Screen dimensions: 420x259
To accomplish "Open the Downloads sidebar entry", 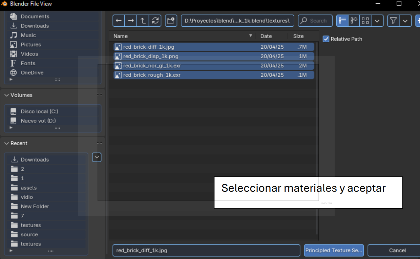I will (35, 26).
